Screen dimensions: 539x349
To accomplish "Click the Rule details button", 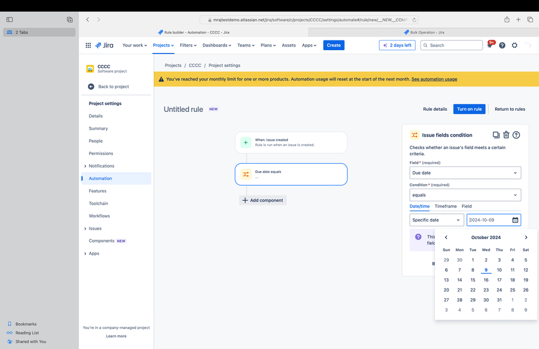I will click(435, 109).
